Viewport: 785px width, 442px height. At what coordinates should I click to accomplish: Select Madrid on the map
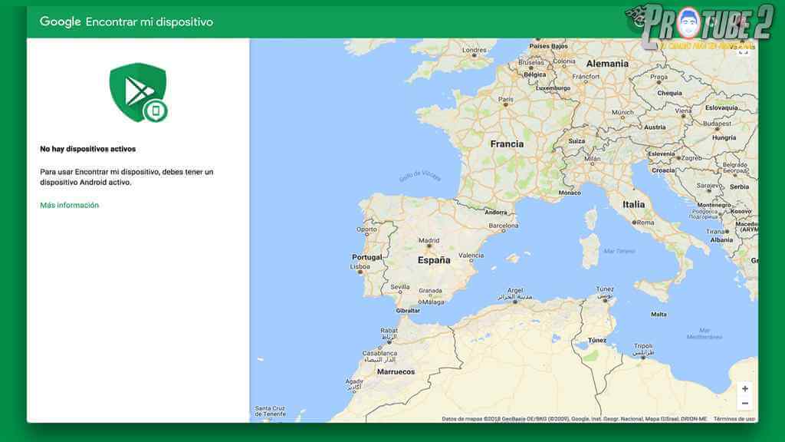[429, 240]
